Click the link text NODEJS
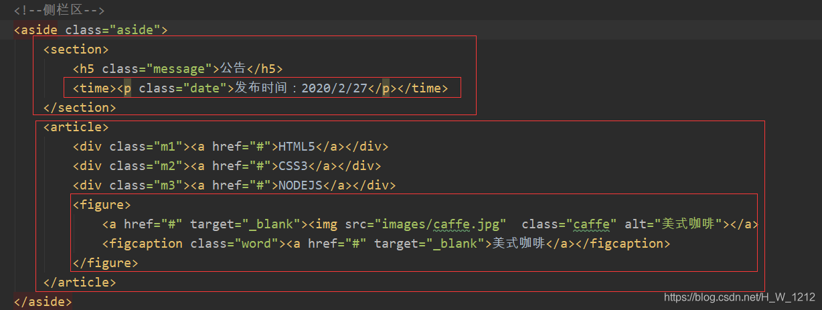The image size is (822, 310). (x=301, y=185)
